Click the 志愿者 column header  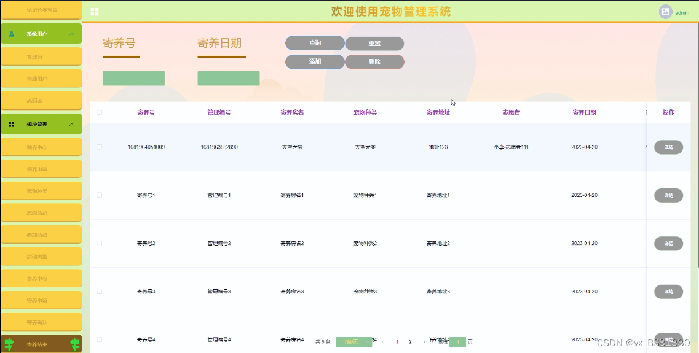click(x=511, y=112)
